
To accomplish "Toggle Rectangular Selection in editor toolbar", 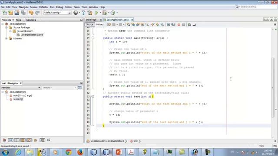I will tap(147, 25).
